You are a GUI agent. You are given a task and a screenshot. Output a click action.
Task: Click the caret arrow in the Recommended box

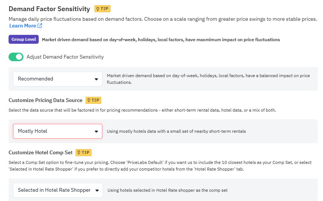(x=96, y=79)
